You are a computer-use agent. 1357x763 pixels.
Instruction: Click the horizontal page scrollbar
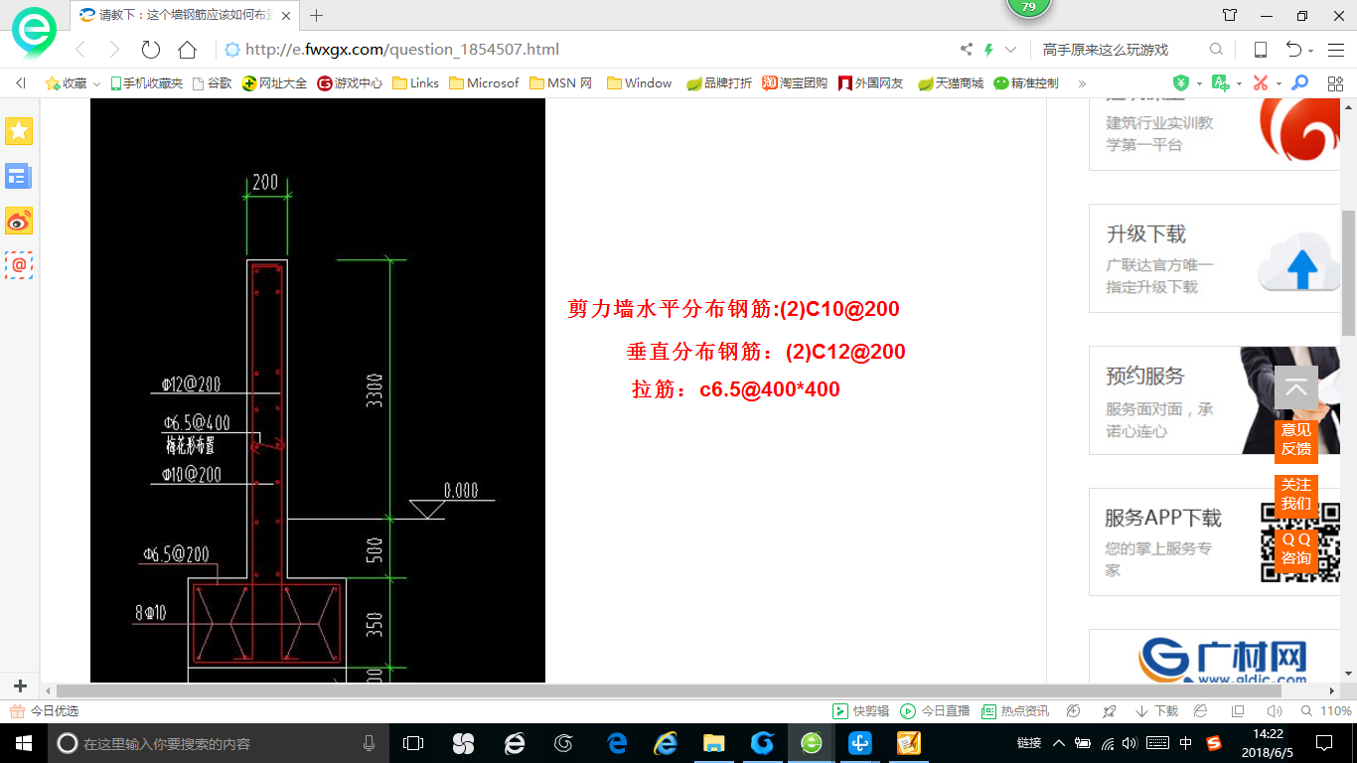pyautogui.click(x=669, y=690)
